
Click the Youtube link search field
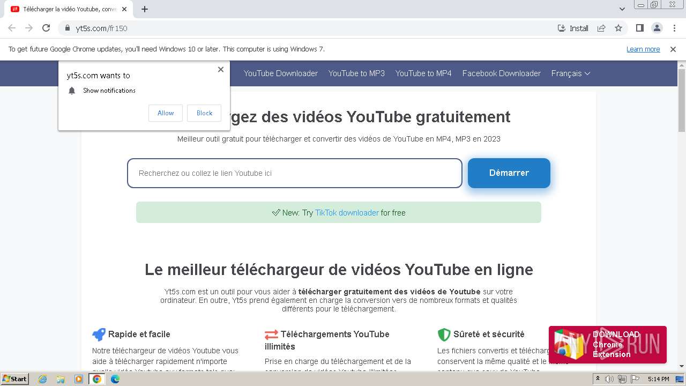pyautogui.click(x=295, y=173)
